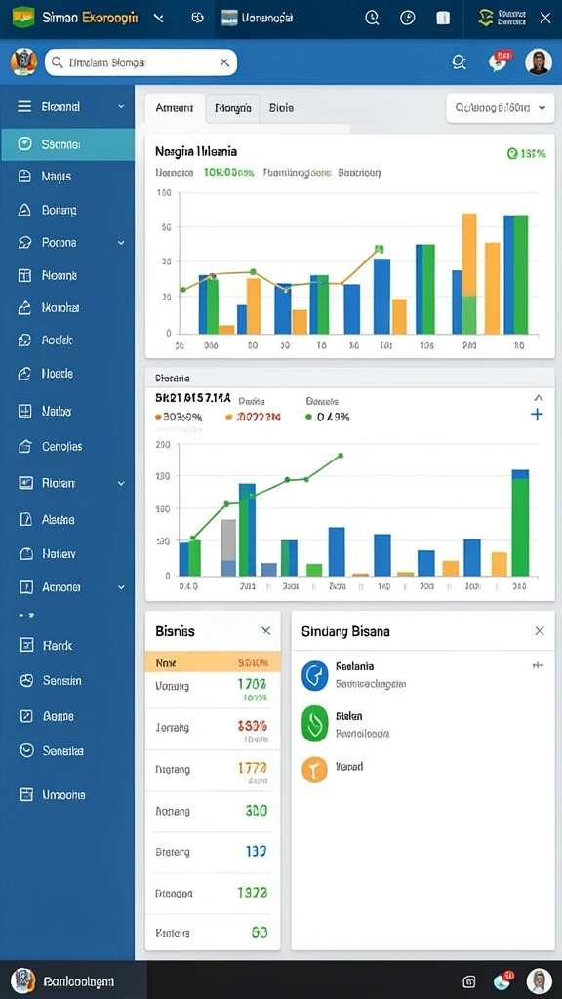562x999 pixels.
Task: Click the app logo in the header bar
Action: [23, 17]
